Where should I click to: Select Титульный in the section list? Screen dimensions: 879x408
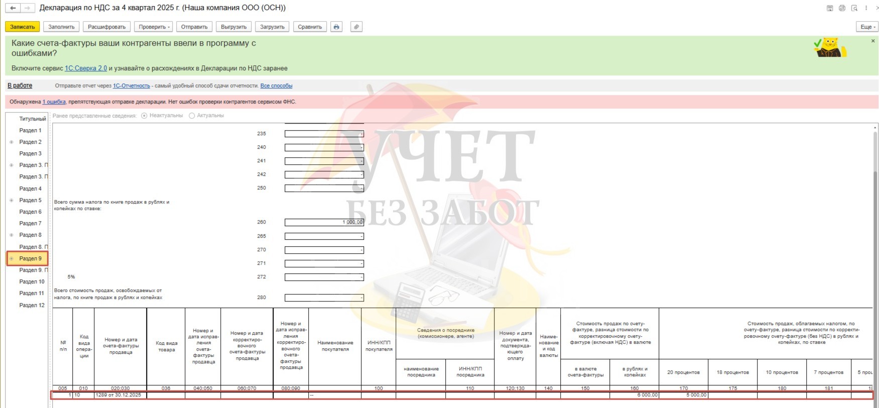(x=32, y=119)
